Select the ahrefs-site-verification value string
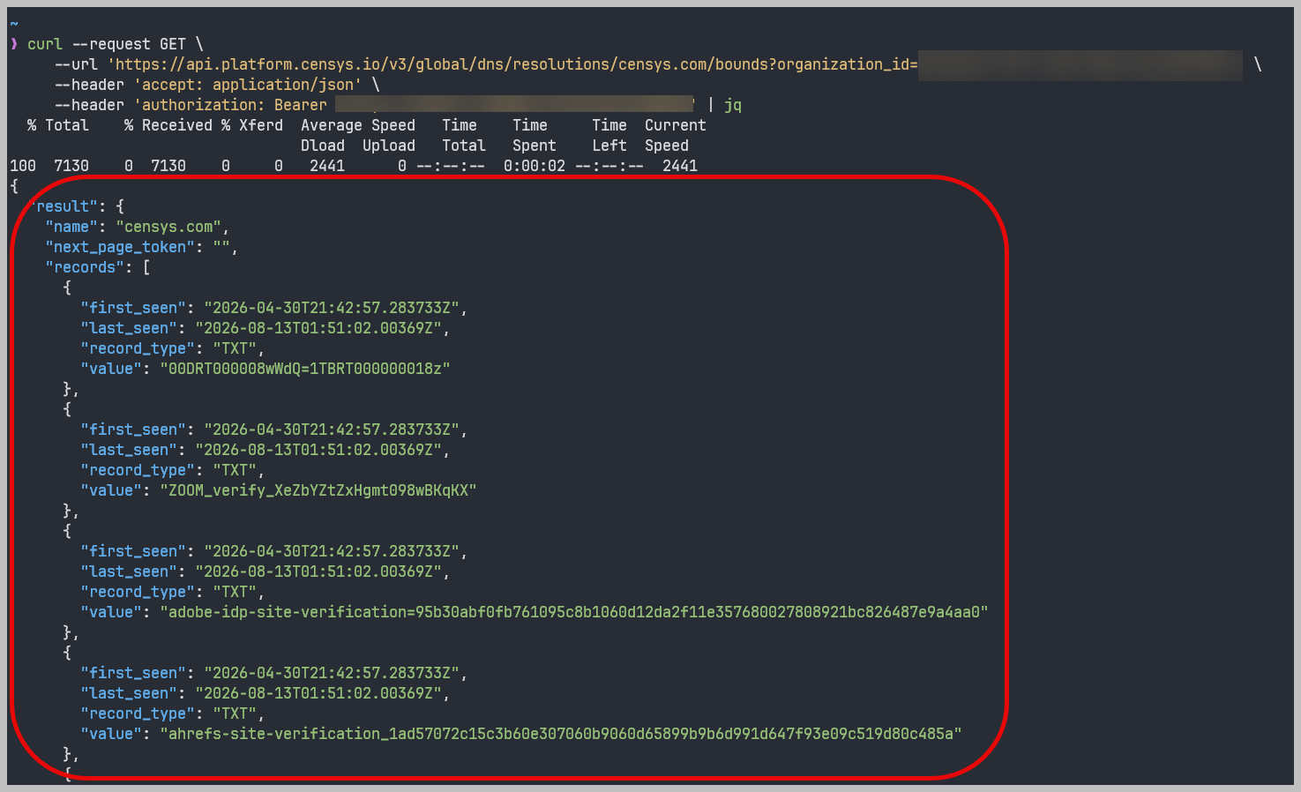 pyautogui.click(x=561, y=734)
